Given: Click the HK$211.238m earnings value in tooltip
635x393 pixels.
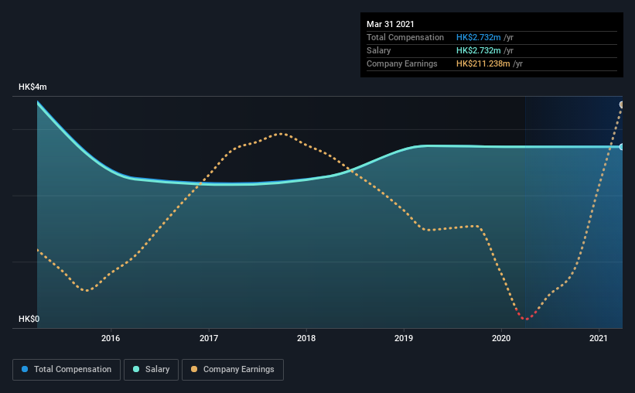Looking at the screenshot, I should pyautogui.click(x=483, y=63).
